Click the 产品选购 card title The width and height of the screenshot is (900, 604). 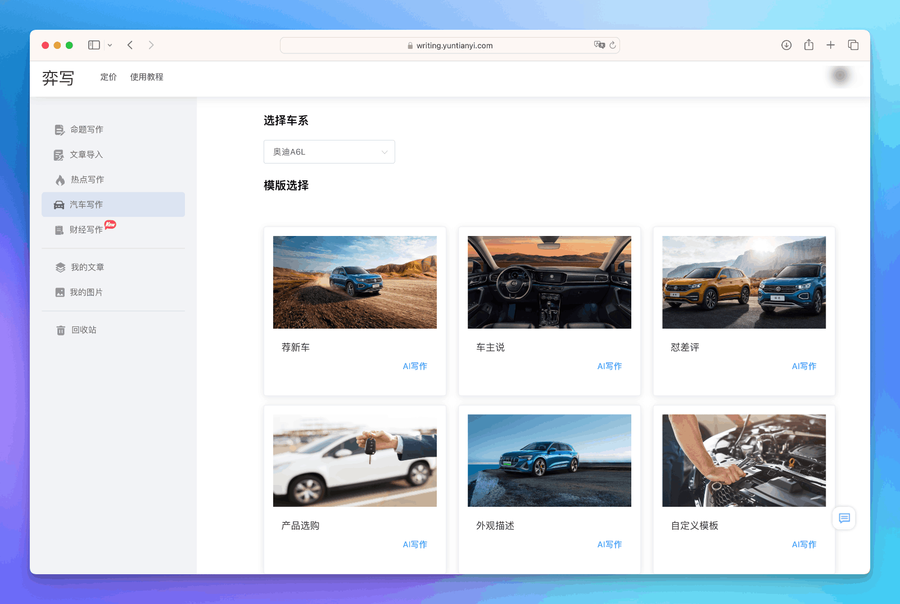coord(300,525)
